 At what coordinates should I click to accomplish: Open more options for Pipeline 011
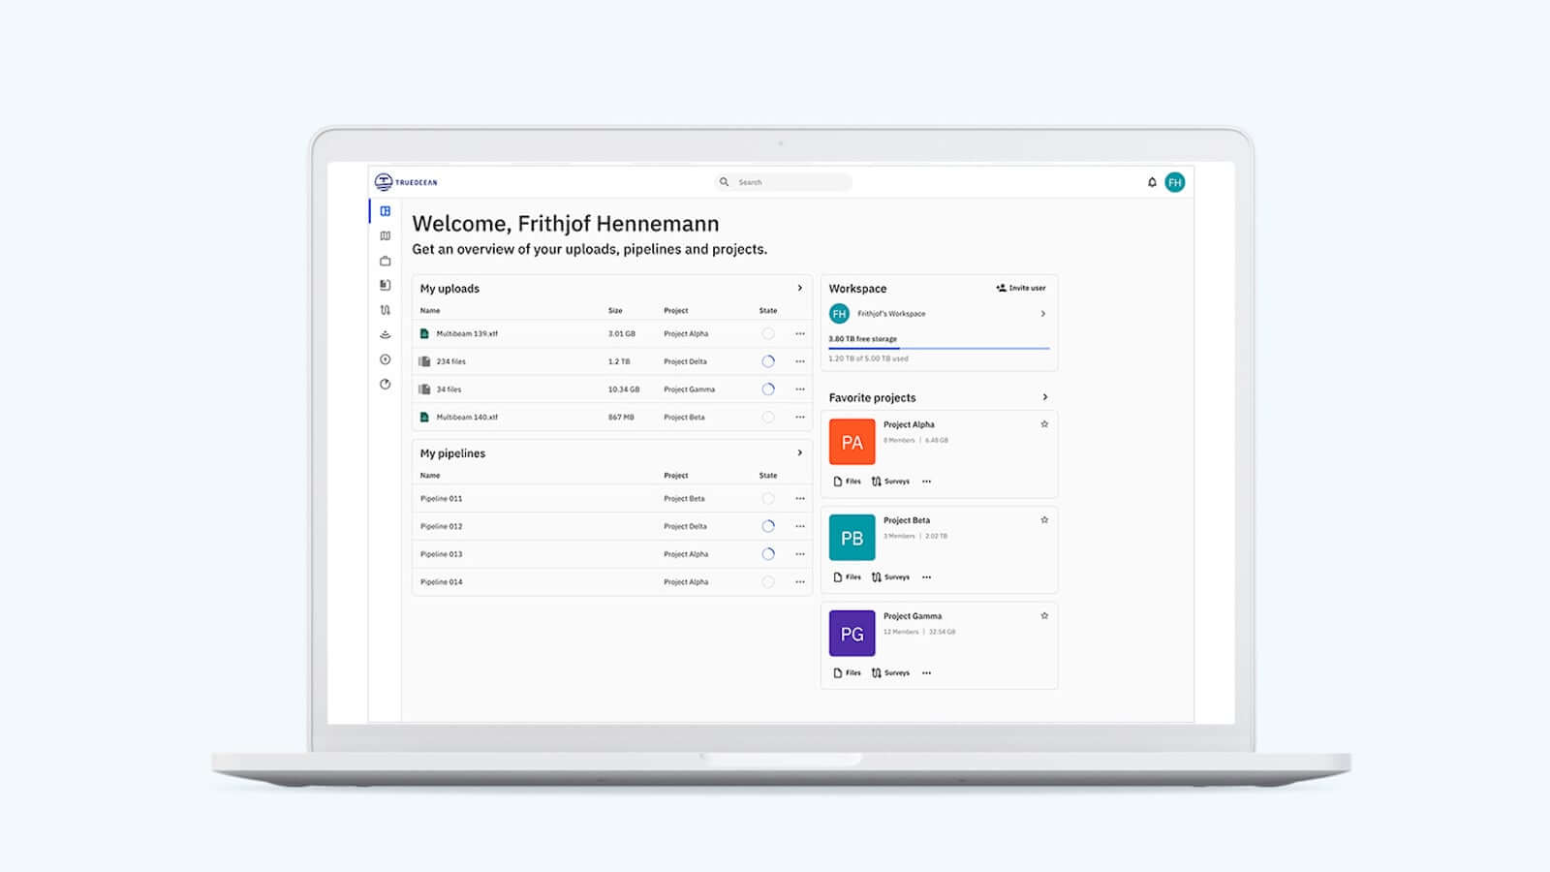[x=800, y=499]
